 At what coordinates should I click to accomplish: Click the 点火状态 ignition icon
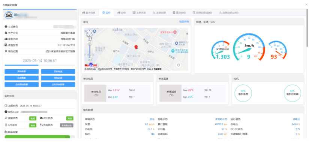coord(41,118)
